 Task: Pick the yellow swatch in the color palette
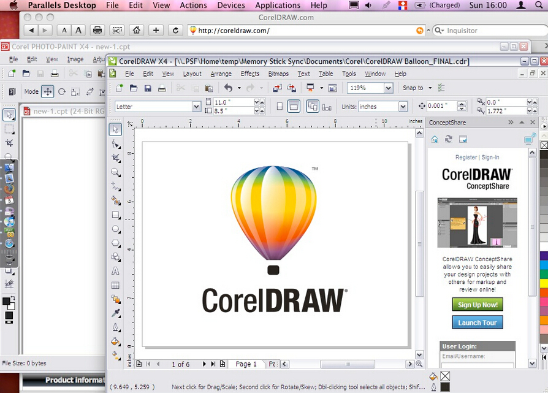coord(543,284)
